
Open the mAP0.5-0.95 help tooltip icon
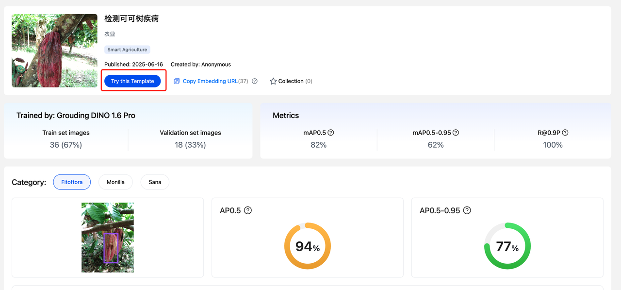(456, 133)
